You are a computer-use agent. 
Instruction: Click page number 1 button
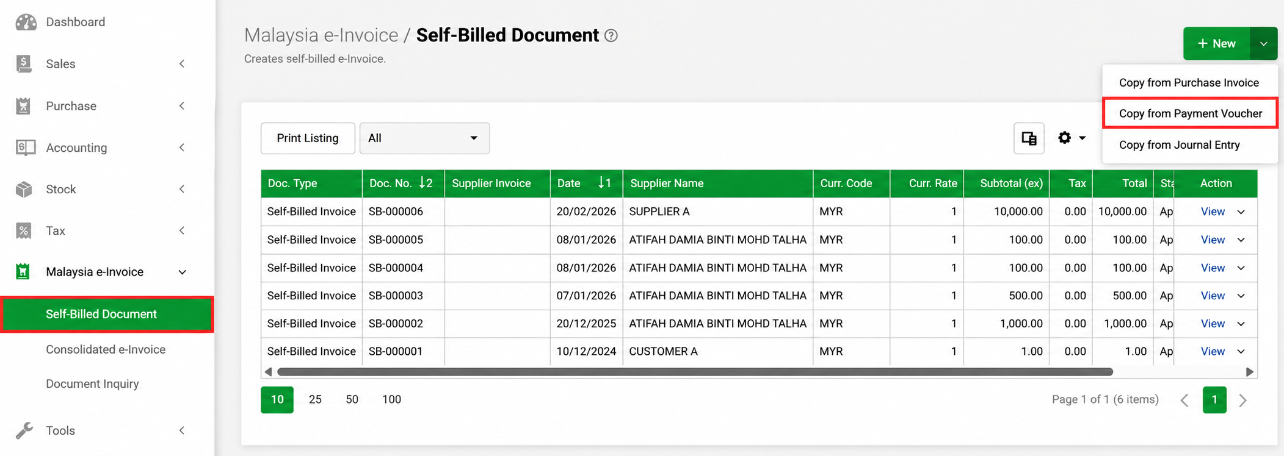coord(1214,400)
